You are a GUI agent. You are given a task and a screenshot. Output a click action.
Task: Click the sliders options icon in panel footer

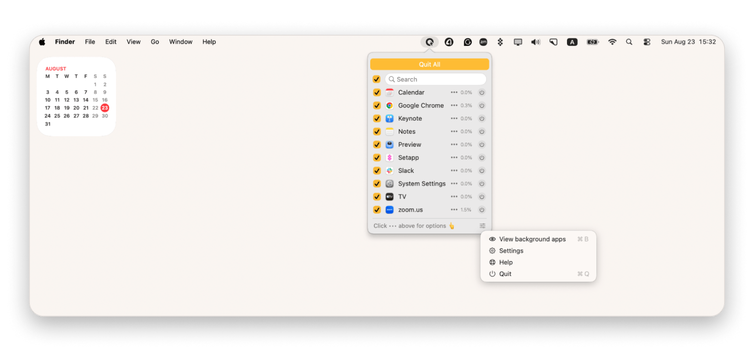482,226
